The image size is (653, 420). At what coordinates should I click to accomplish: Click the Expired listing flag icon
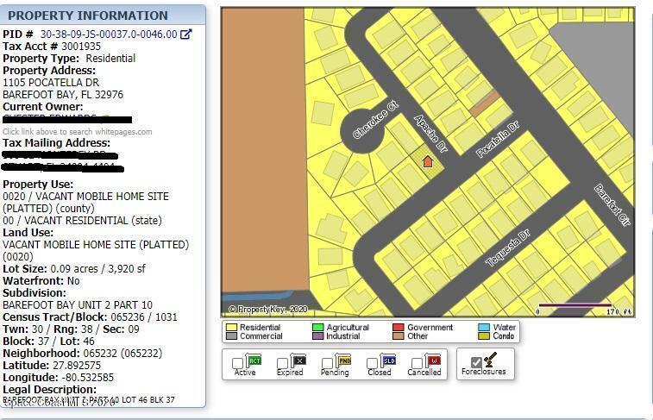[298, 360]
